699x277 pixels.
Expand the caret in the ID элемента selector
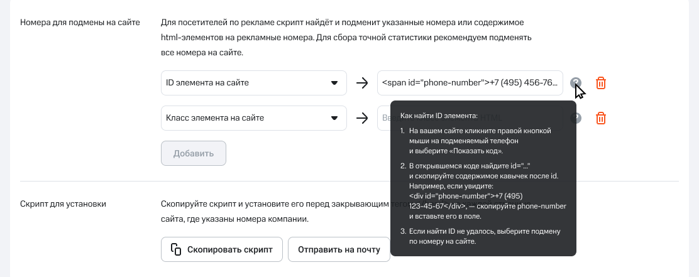334,83
